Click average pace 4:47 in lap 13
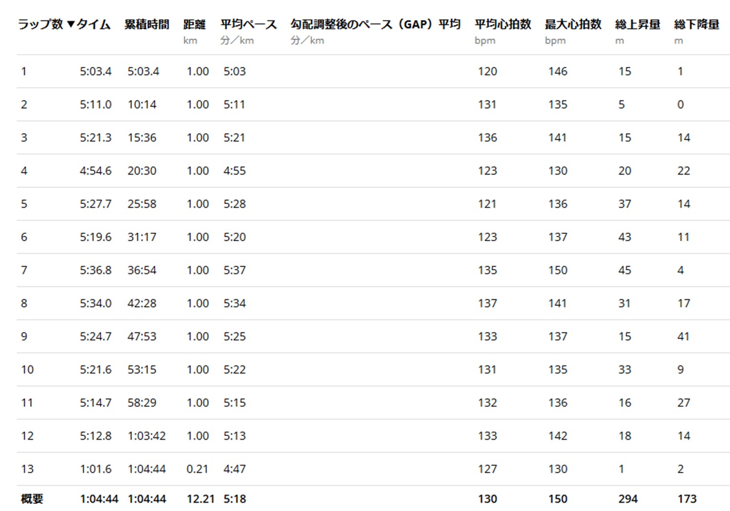The width and height of the screenshot is (730, 511). pyautogui.click(x=234, y=469)
